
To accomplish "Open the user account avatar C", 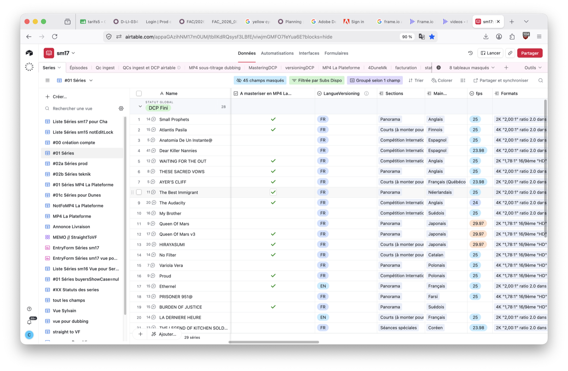I will coord(29,335).
